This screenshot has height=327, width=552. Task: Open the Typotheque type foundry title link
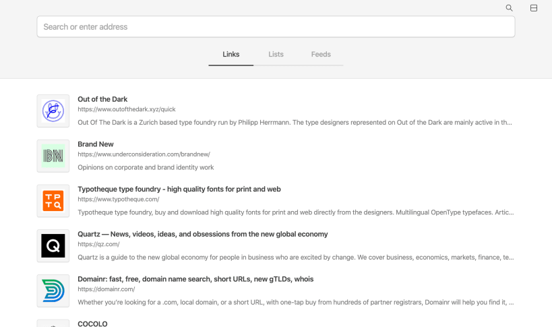tap(179, 189)
